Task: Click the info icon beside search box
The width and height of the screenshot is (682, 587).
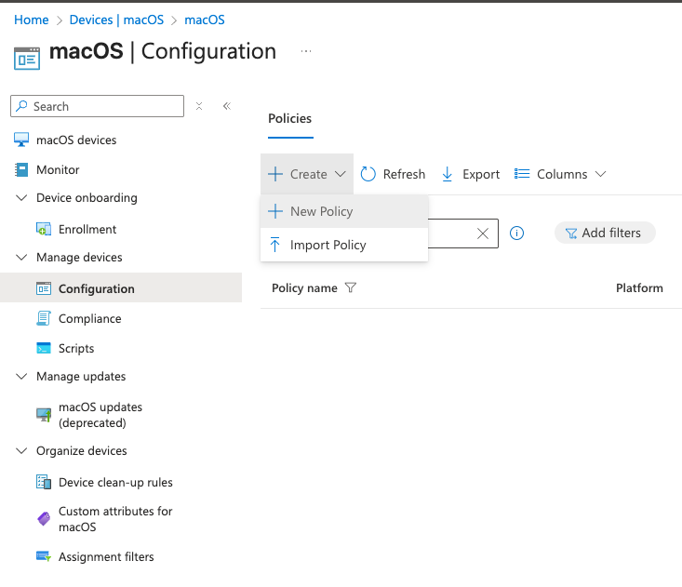Action: click(x=517, y=233)
